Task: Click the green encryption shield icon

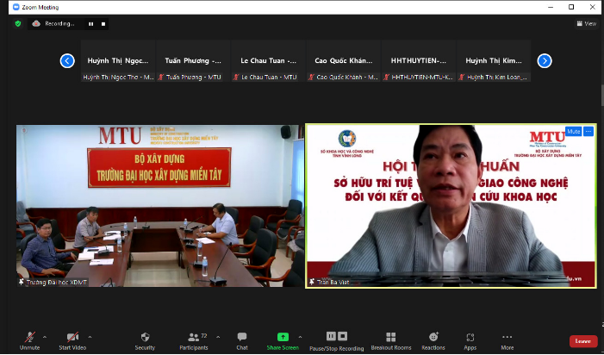Action: coord(18,24)
